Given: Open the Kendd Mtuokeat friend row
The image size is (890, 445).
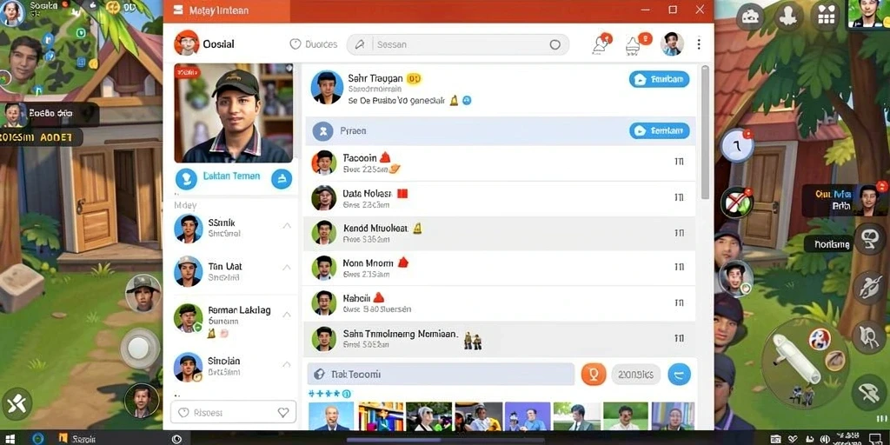Looking at the screenshot, I should point(500,233).
